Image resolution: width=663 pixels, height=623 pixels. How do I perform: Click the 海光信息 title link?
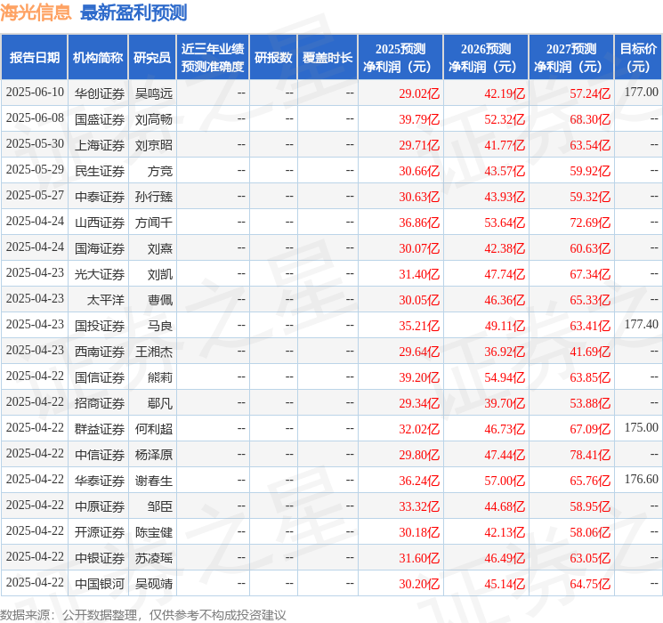pyautogui.click(x=36, y=12)
